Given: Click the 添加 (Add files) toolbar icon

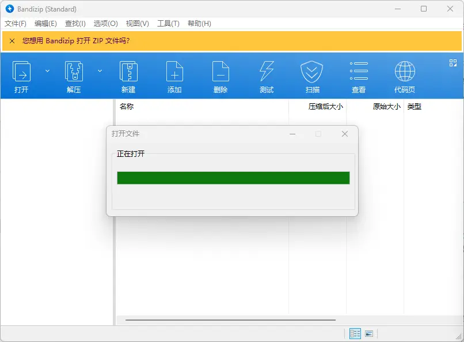Looking at the screenshot, I should pyautogui.click(x=174, y=72).
